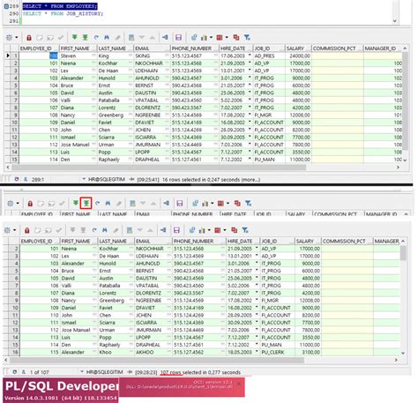Click the purple save icon in the middle toolbar

click(x=179, y=203)
